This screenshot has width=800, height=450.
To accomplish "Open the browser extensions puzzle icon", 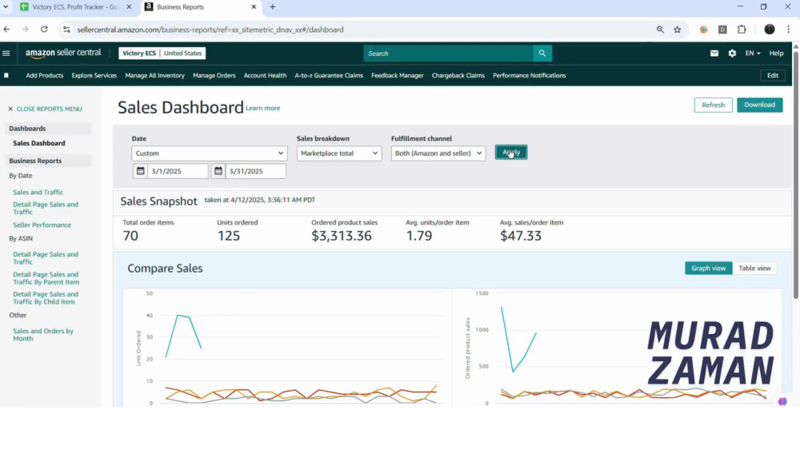I will tap(742, 30).
